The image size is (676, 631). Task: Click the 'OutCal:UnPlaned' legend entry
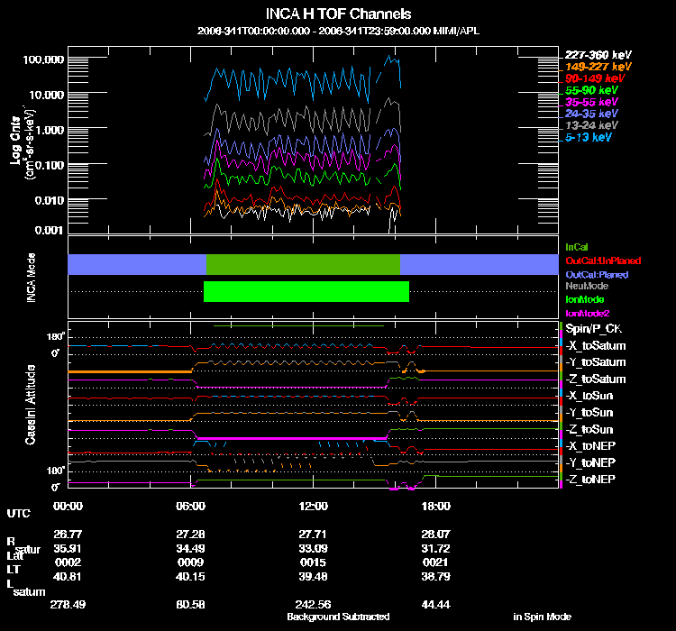603,261
